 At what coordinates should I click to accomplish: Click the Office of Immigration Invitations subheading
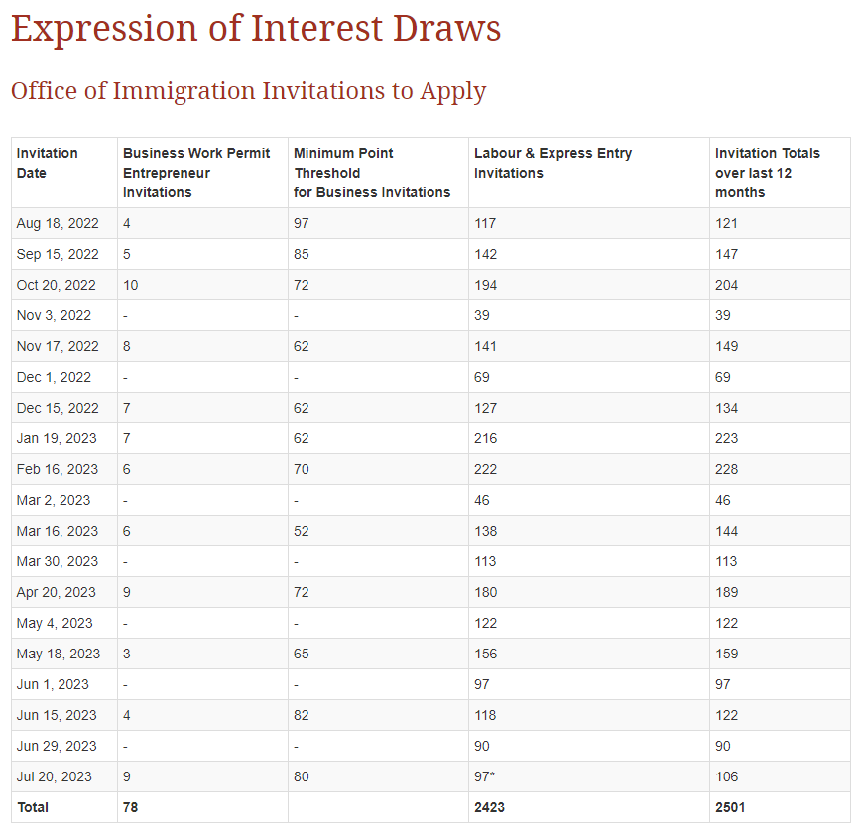(x=248, y=91)
